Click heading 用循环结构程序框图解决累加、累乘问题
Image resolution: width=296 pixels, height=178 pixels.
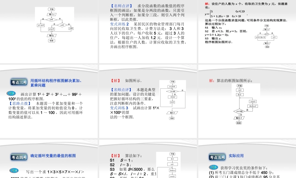pos(56,83)
